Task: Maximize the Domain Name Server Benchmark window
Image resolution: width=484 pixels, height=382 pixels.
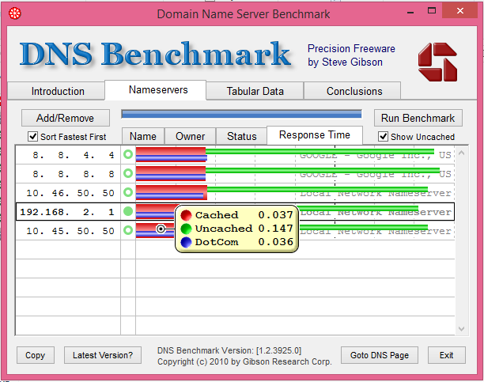Action: pos(432,11)
